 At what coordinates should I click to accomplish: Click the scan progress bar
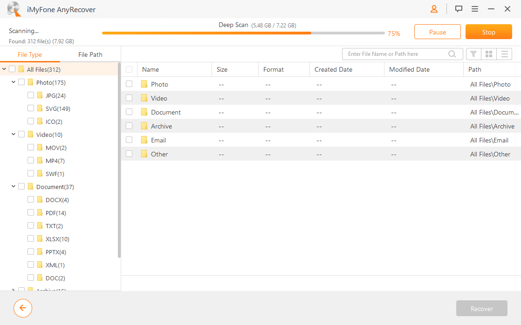242,33
